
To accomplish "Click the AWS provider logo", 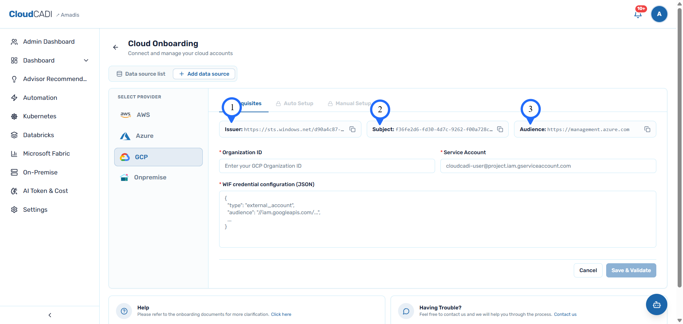I will pos(126,115).
